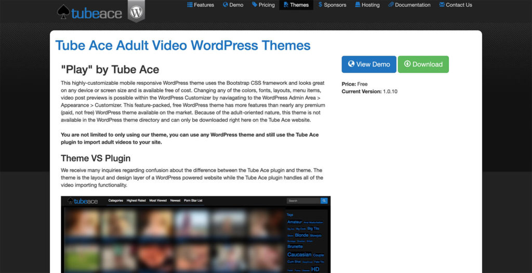Open the Pricing page
Viewport: 532px width, 273px height.
(263, 5)
